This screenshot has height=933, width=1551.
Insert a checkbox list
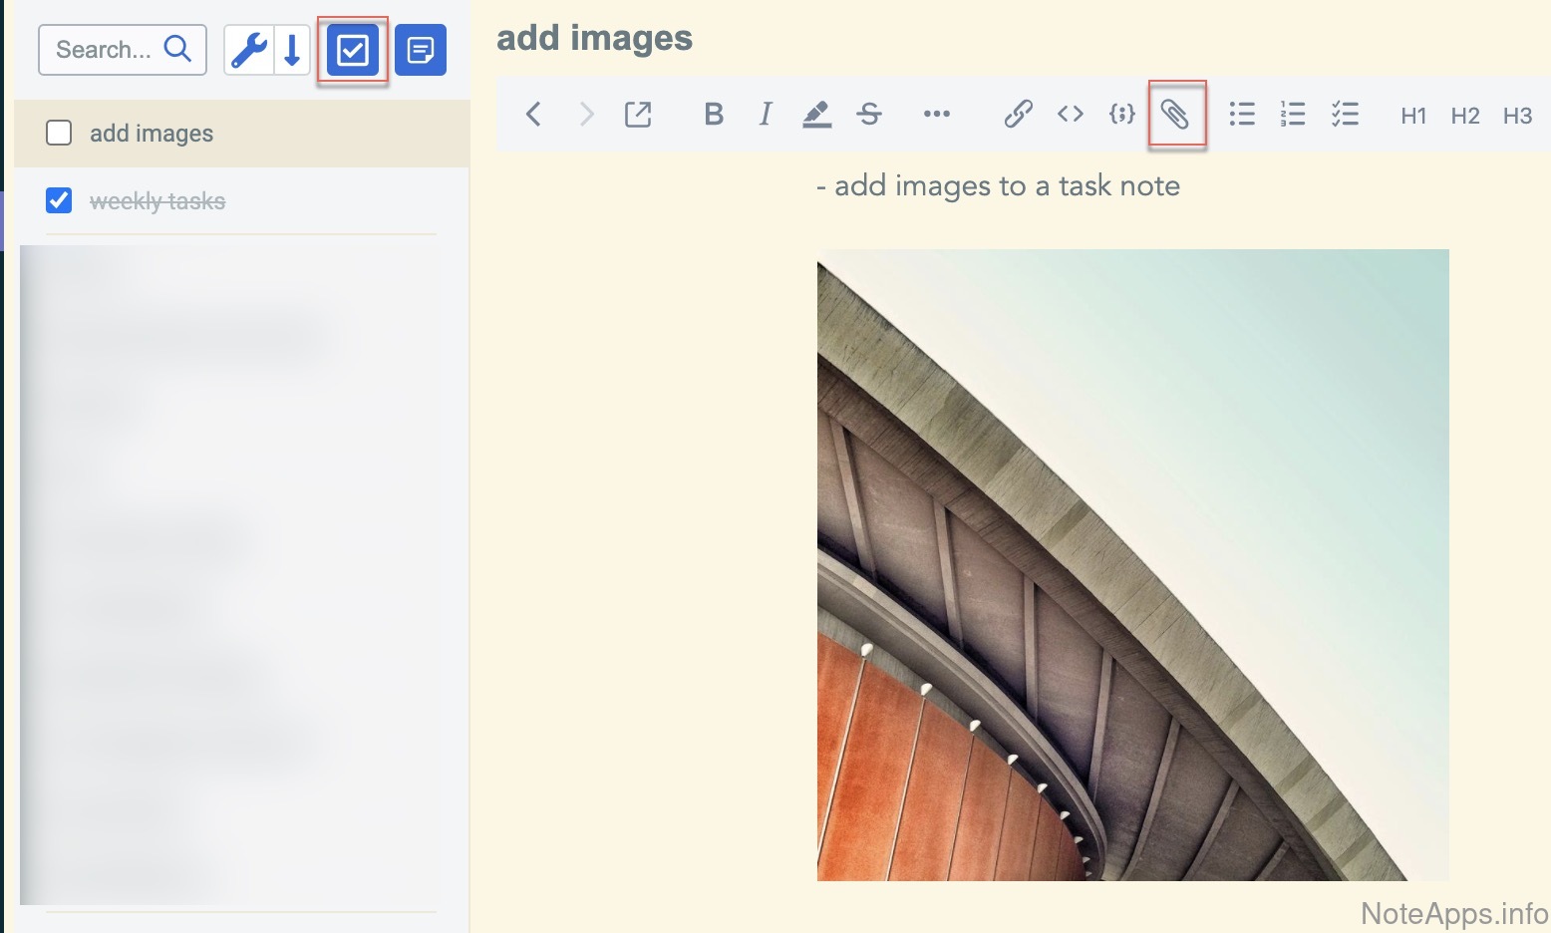pyautogui.click(x=1345, y=115)
